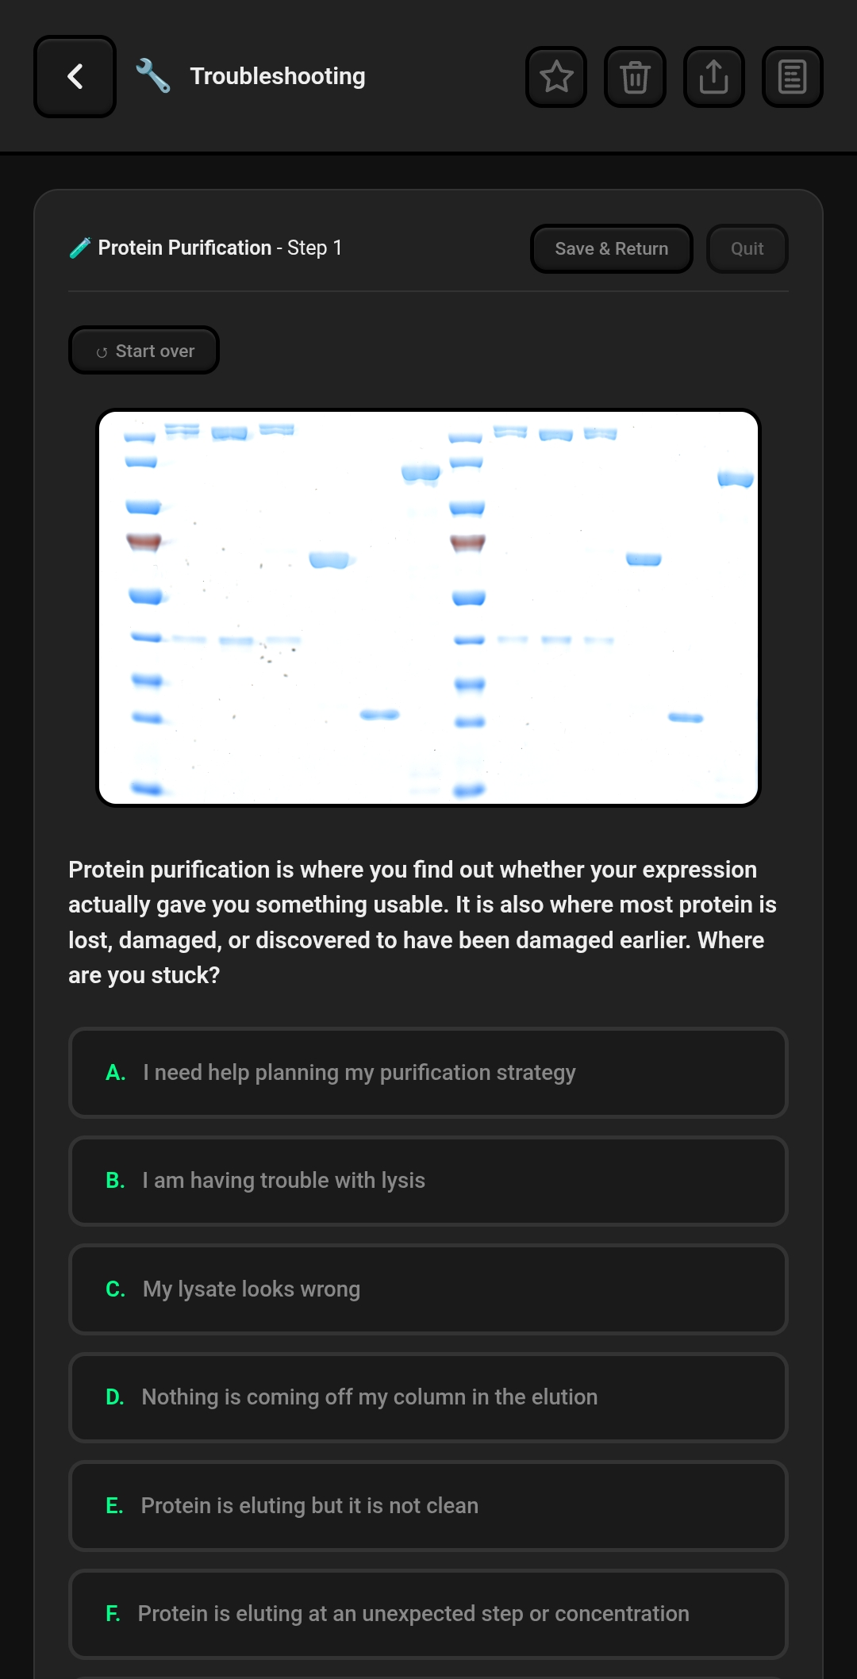
Task: Open the document notes icon at top right
Action: tap(791, 76)
